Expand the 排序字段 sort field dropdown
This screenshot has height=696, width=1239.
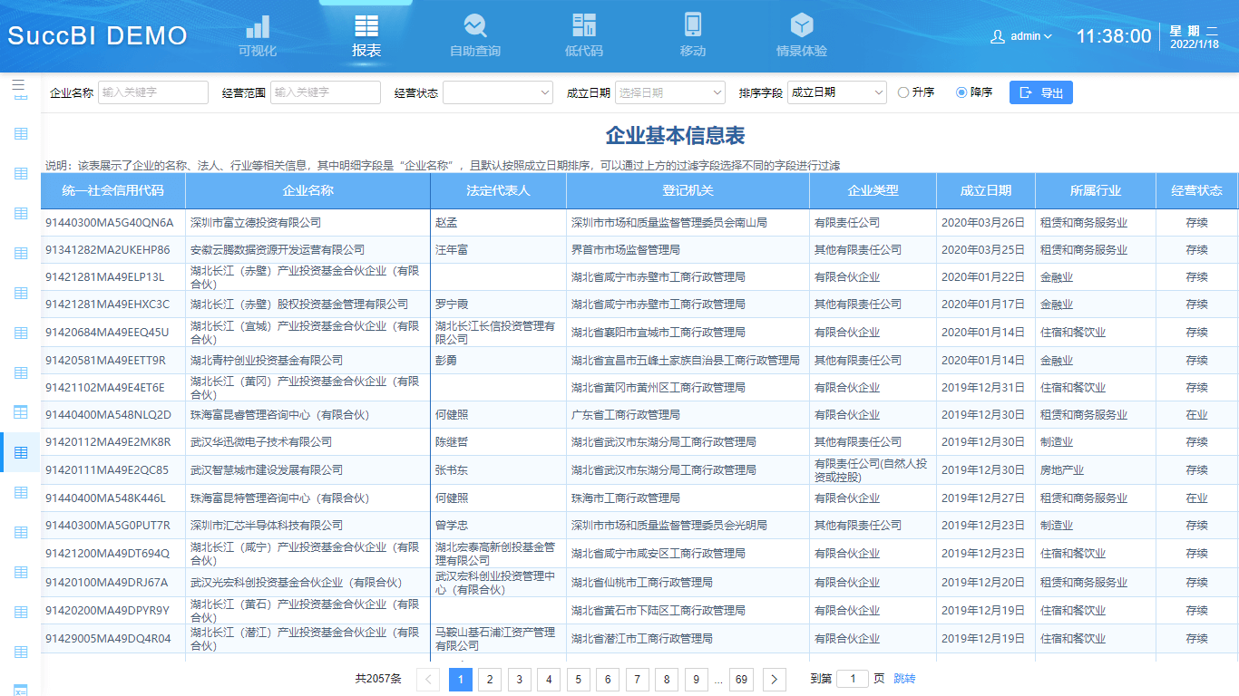(x=835, y=92)
